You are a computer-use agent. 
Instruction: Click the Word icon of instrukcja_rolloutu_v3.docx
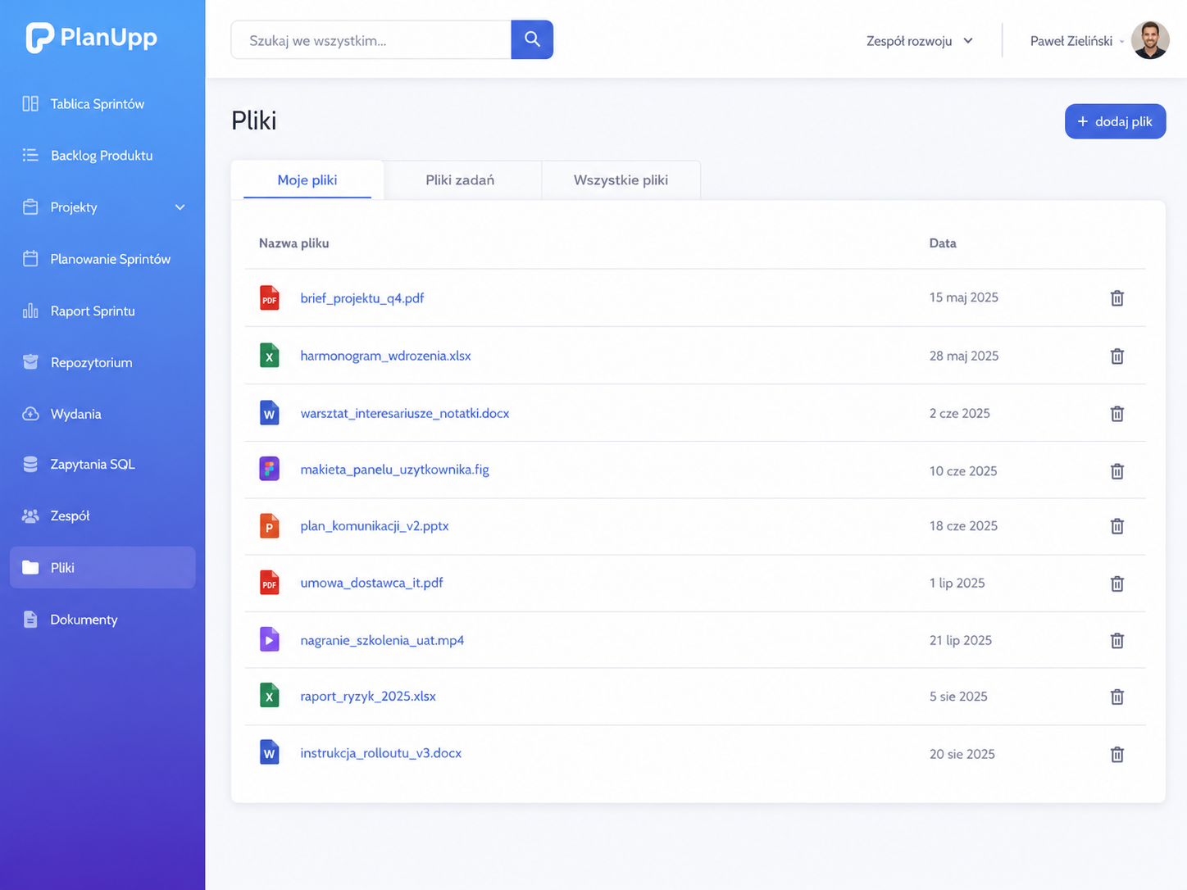(269, 752)
